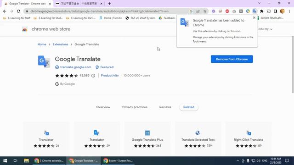294x165 pixels.
Task: Click the side panel icon in toolbar
Action: (275, 11)
